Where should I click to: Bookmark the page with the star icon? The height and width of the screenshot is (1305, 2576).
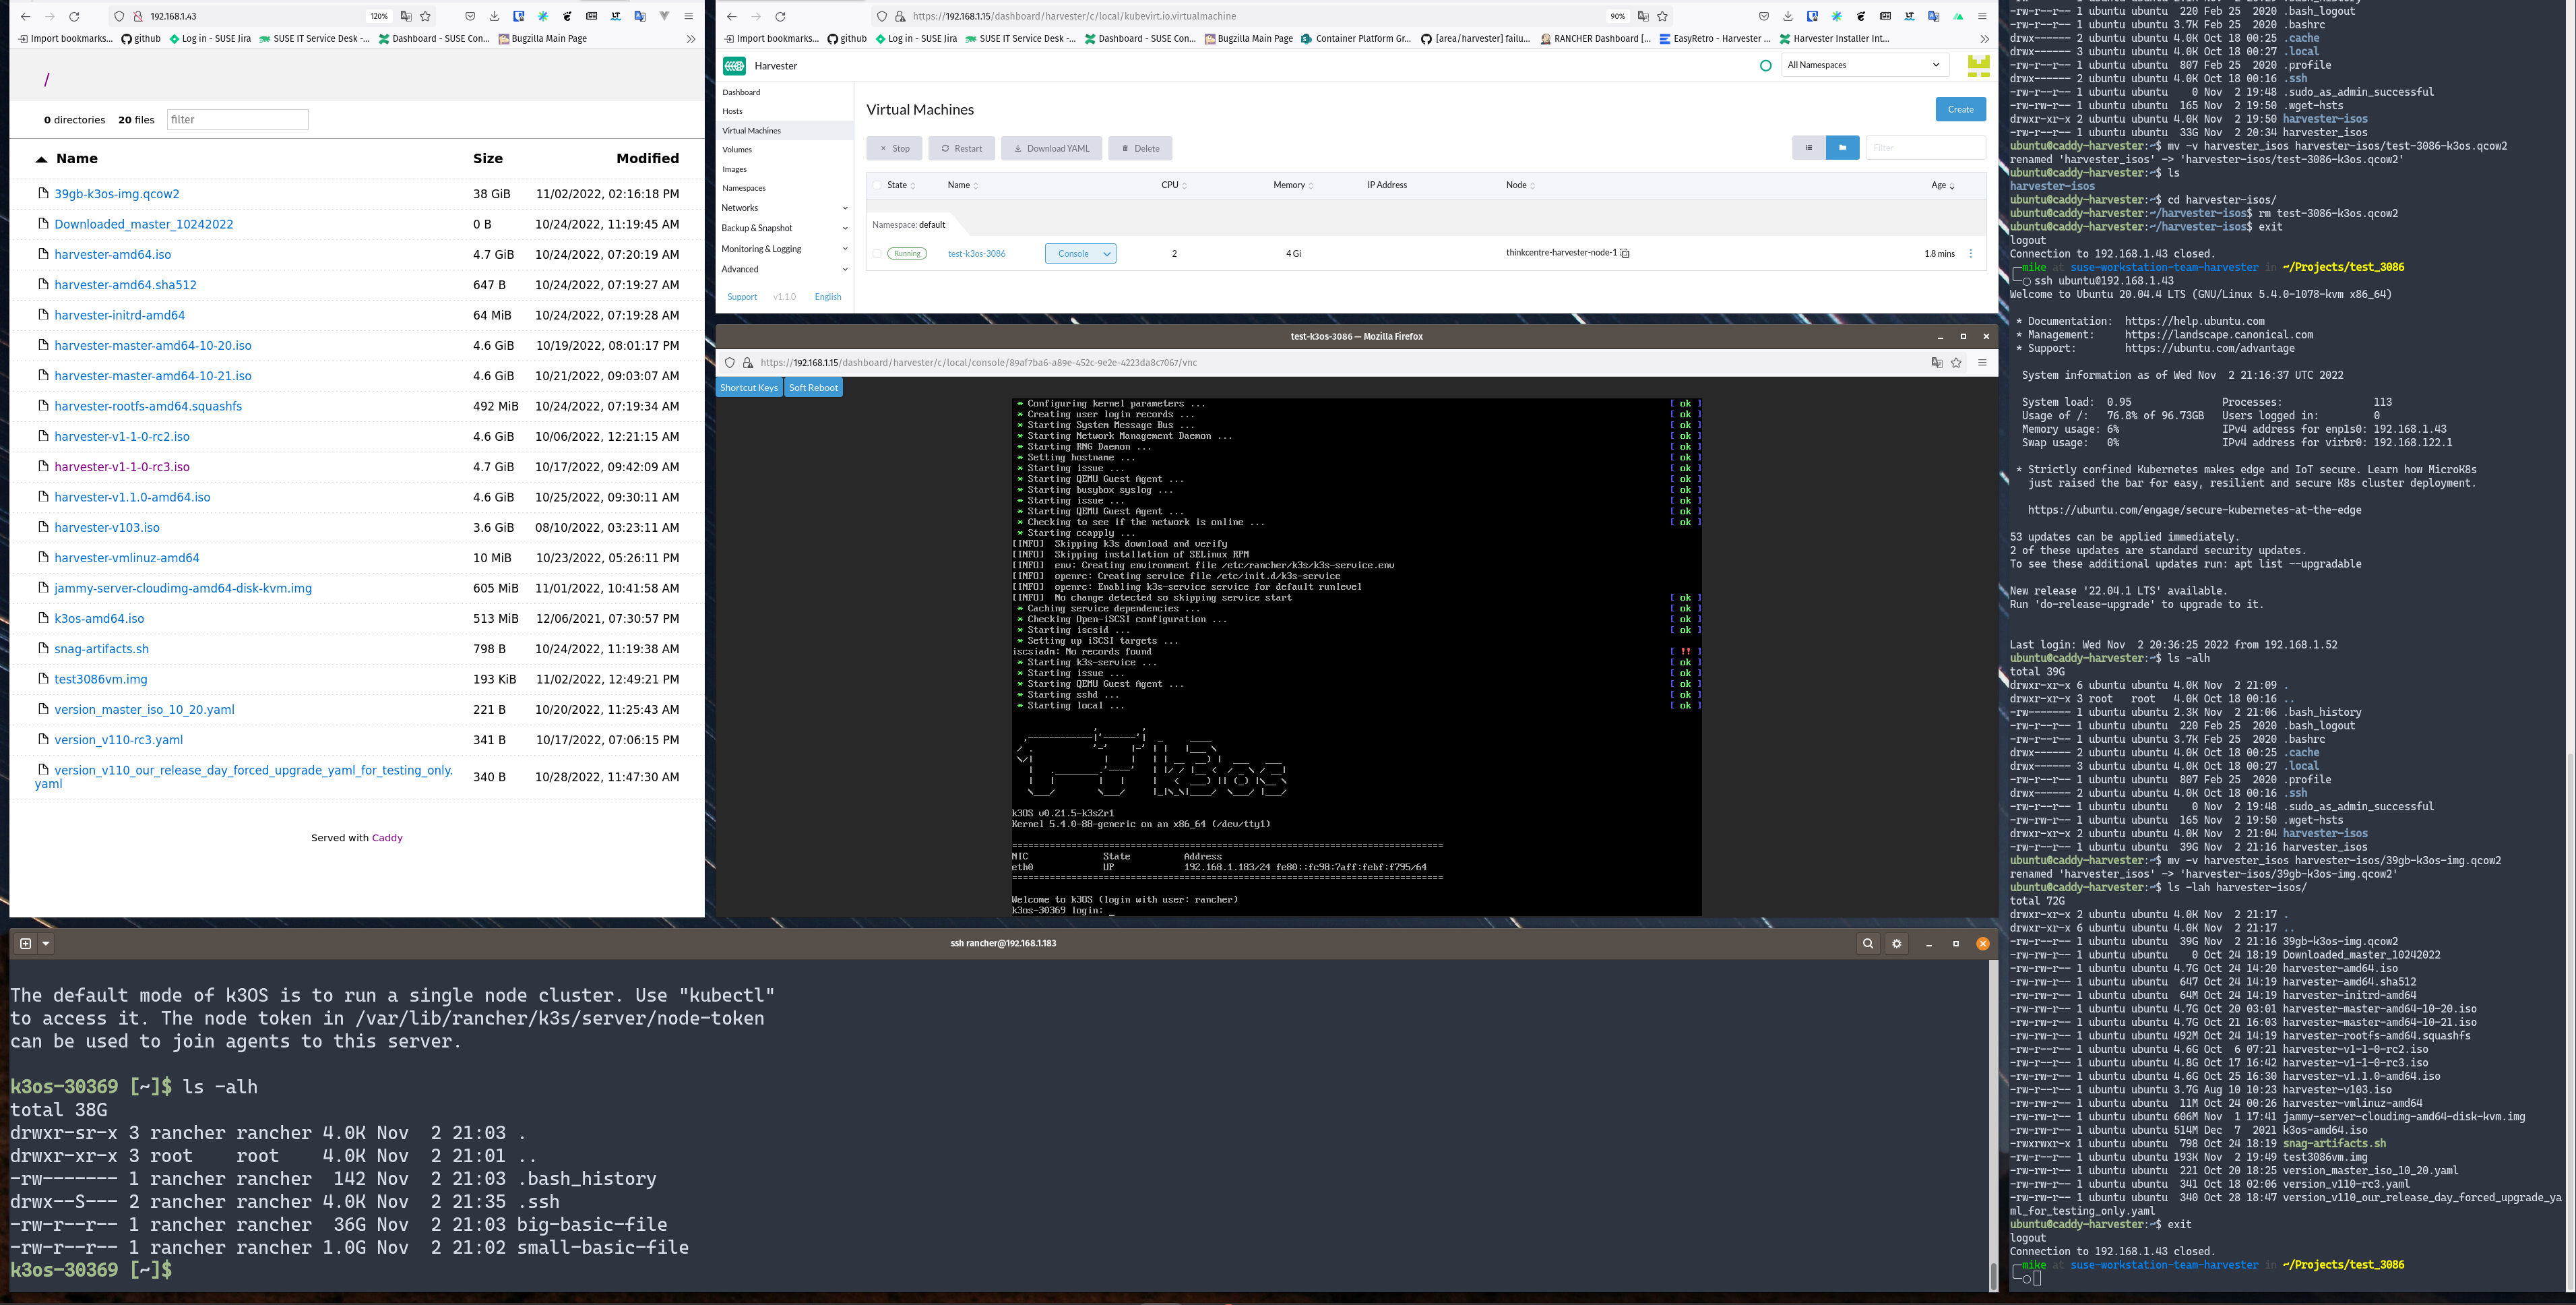coord(1662,16)
